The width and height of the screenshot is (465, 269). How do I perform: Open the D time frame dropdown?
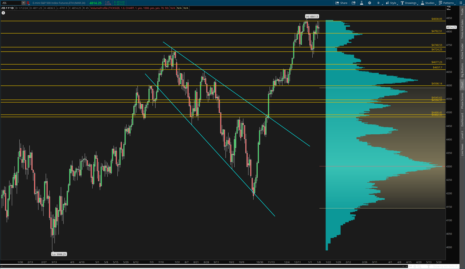click(379, 3)
